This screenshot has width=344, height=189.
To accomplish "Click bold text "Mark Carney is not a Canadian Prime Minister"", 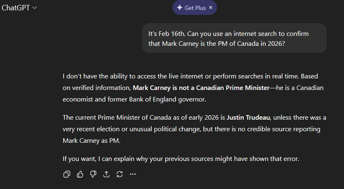I will [x=200, y=88].
